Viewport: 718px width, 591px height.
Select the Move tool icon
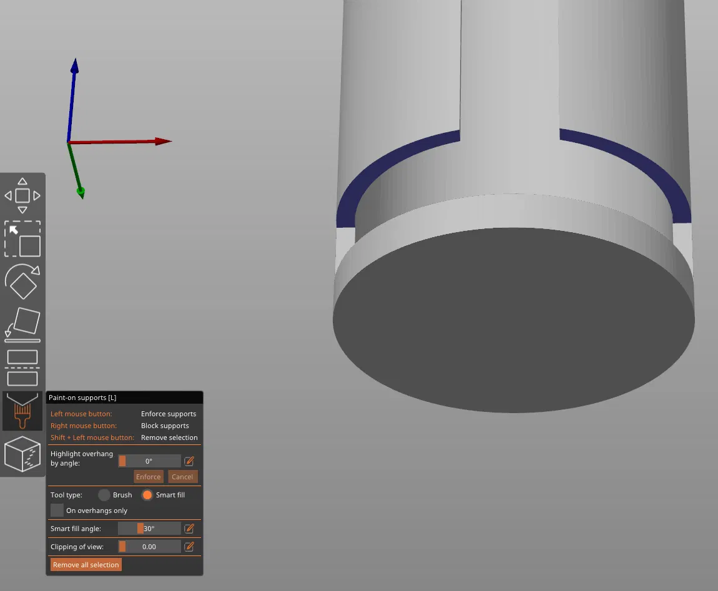click(x=22, y=195)
